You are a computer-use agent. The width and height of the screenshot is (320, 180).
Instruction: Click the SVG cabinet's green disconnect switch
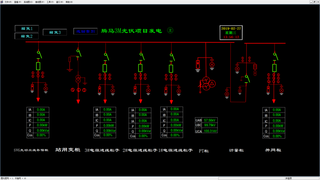pyautogui.click(x=39, y=55)
